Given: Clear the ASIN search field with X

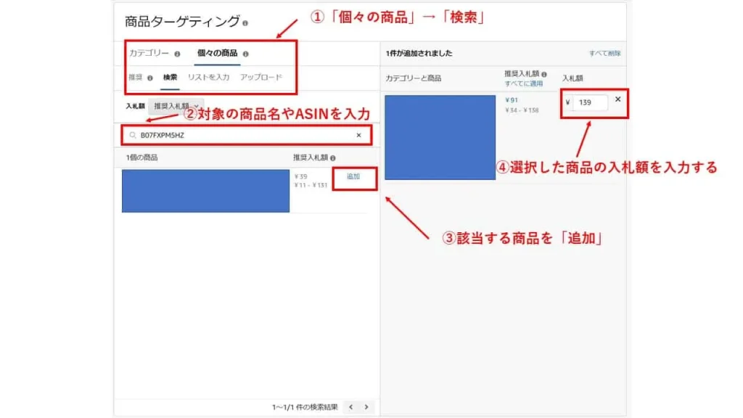Looking at the screenshot, I should tap(358, 135).
